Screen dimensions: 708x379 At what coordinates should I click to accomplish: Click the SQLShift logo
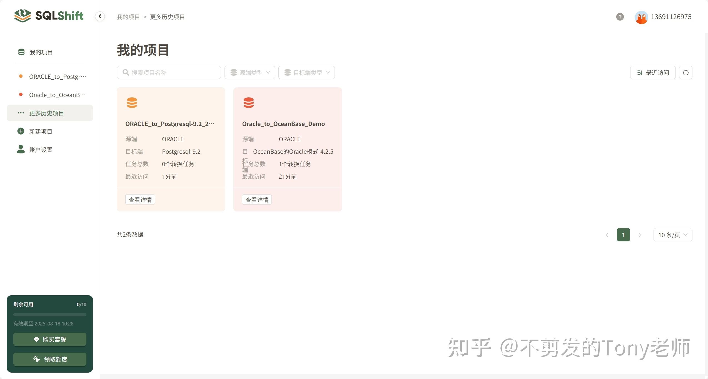48,16
